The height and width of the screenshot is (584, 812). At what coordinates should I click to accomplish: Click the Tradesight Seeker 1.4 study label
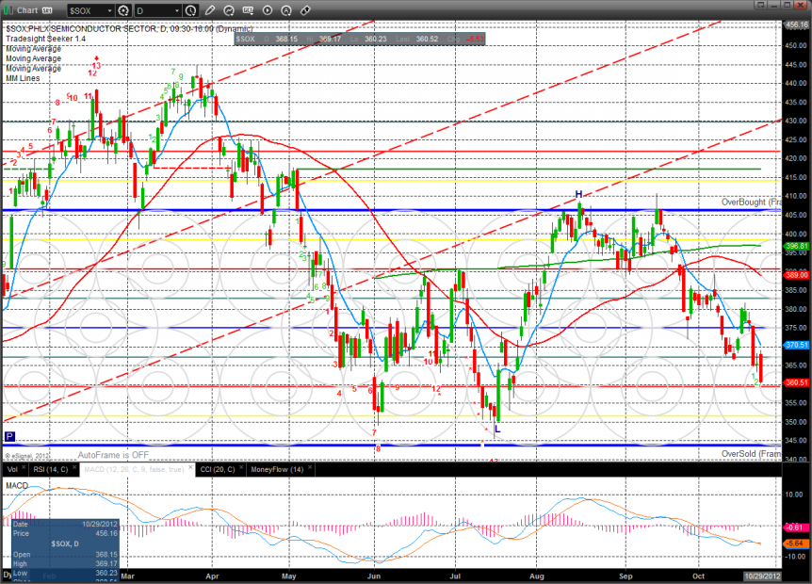tap(45, 39)
